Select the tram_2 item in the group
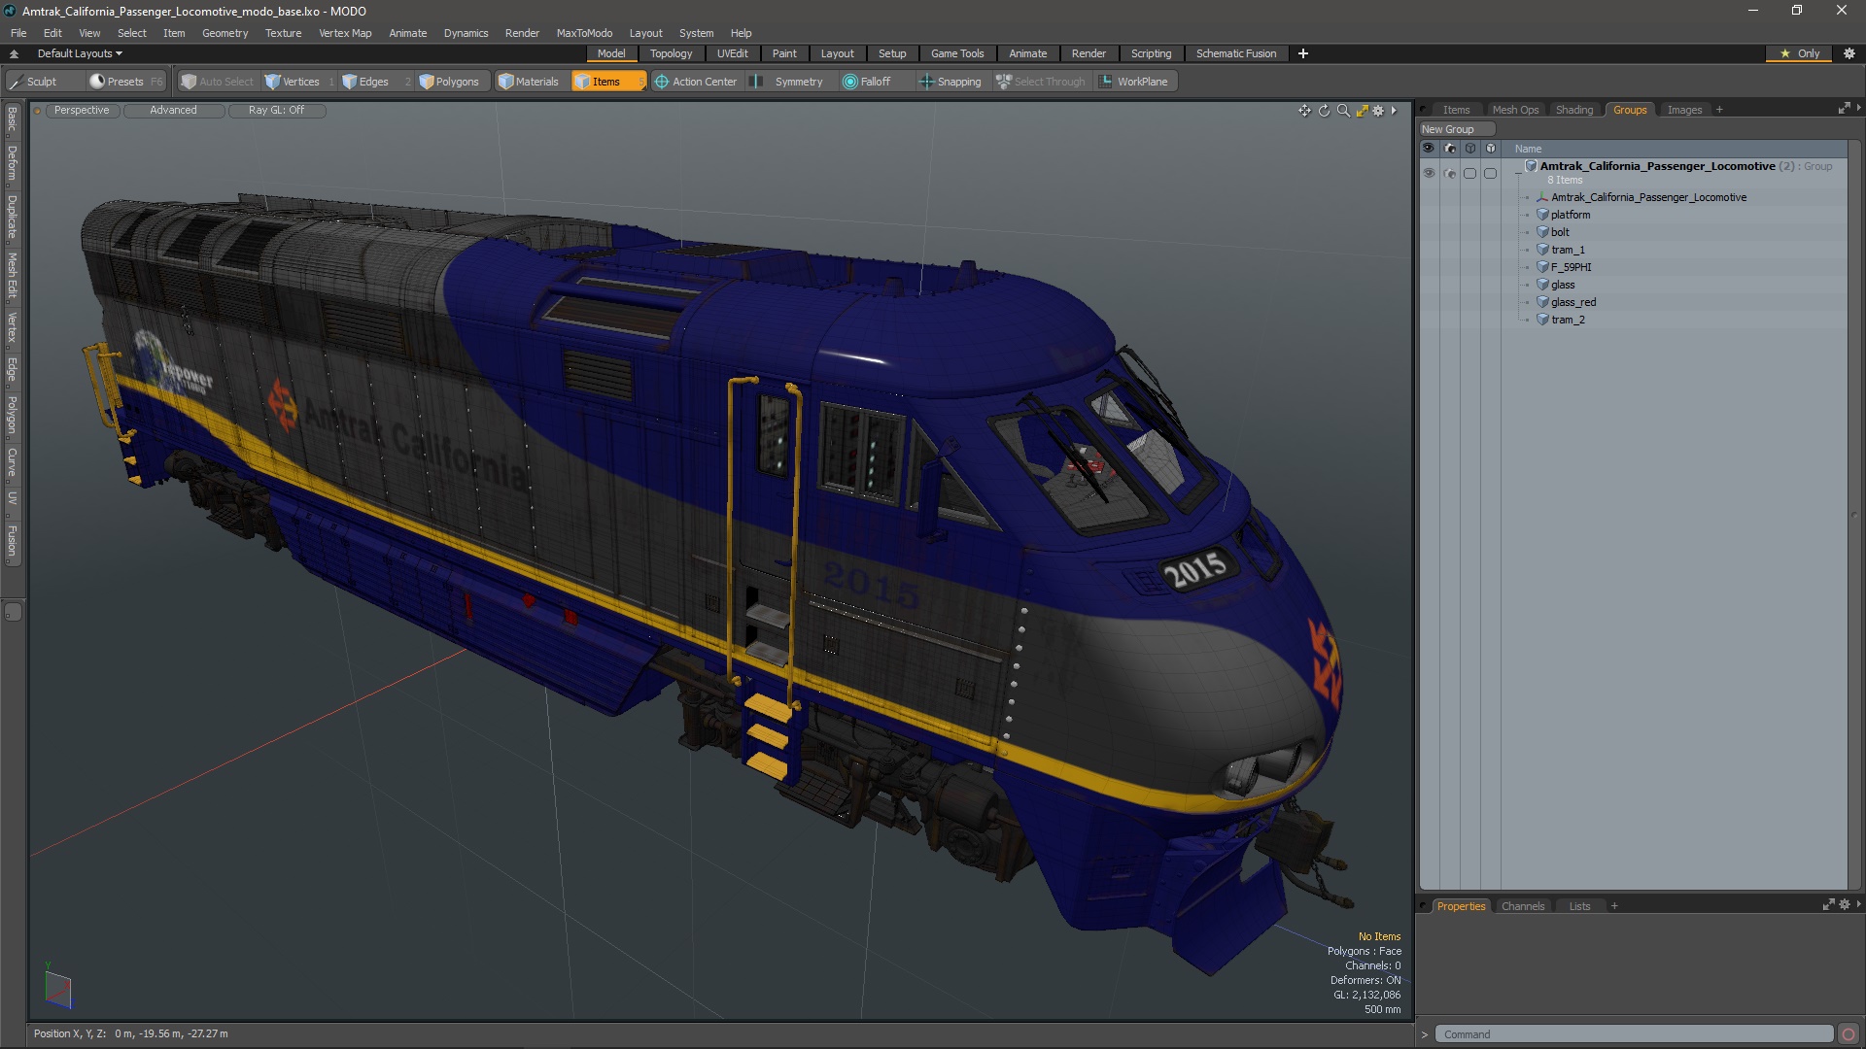Viewport: 1866px width, 1049px height. pyautogui.click(x=1568, y=320)
